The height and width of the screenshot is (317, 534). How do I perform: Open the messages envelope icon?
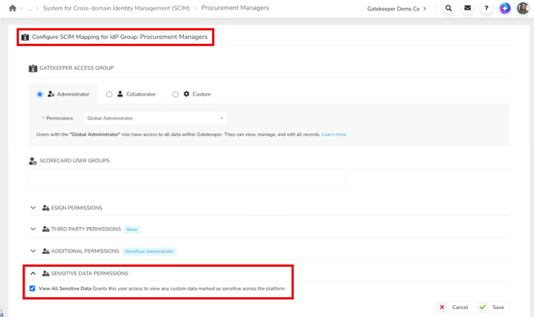pos(468,8)
